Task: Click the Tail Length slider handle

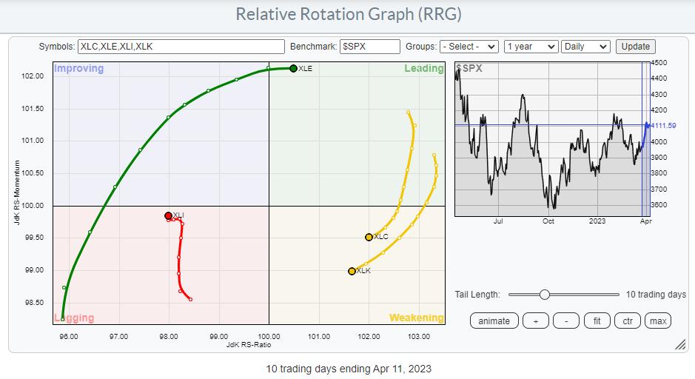Action: pos(544,295)
